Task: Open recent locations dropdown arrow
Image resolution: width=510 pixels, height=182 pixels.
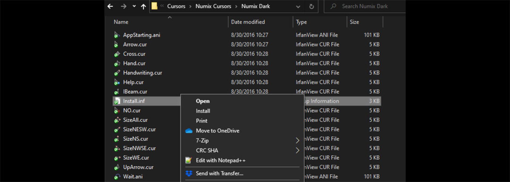Action: point(134,6)
